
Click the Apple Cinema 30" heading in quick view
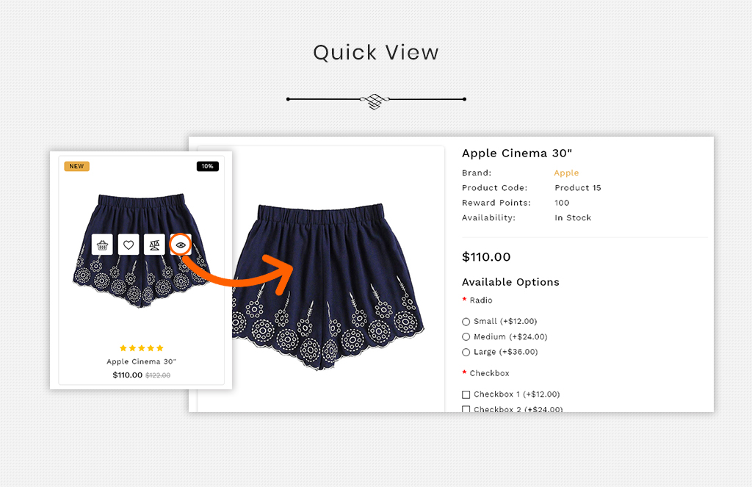[x=517, y=153]
